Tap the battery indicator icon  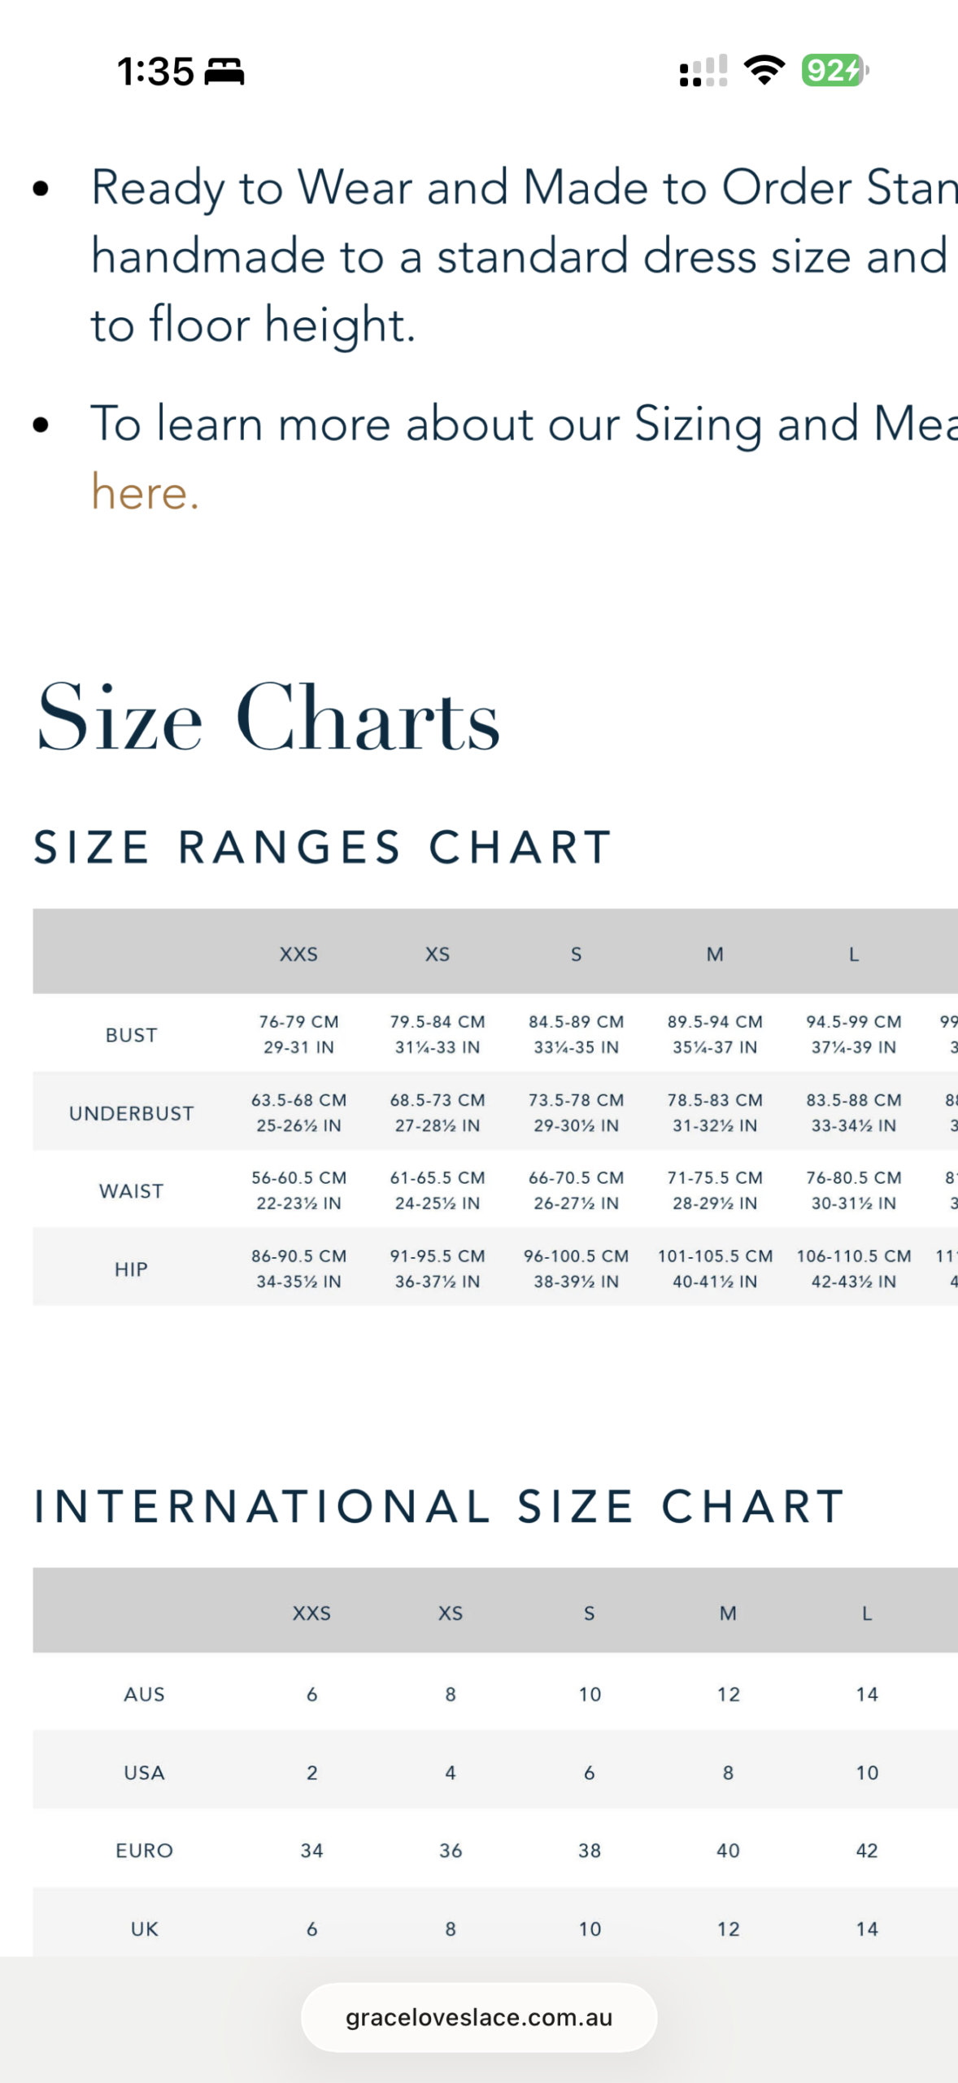click(x=835, y=70)
